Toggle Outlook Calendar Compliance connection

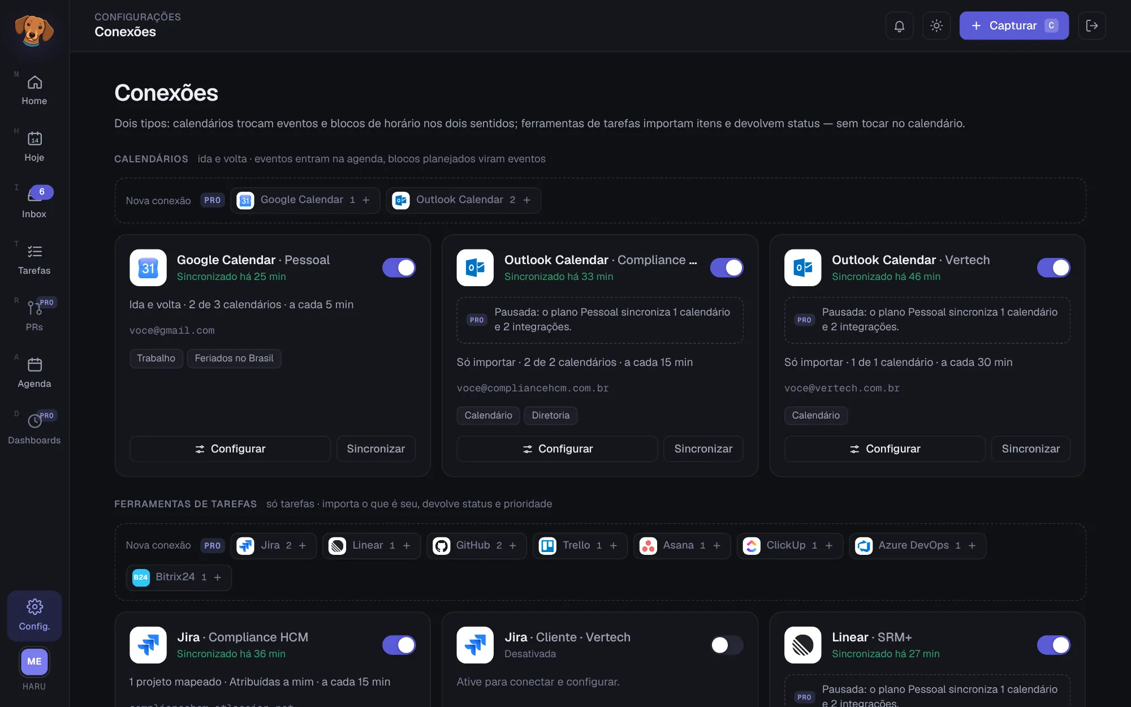tap(727, 268)
